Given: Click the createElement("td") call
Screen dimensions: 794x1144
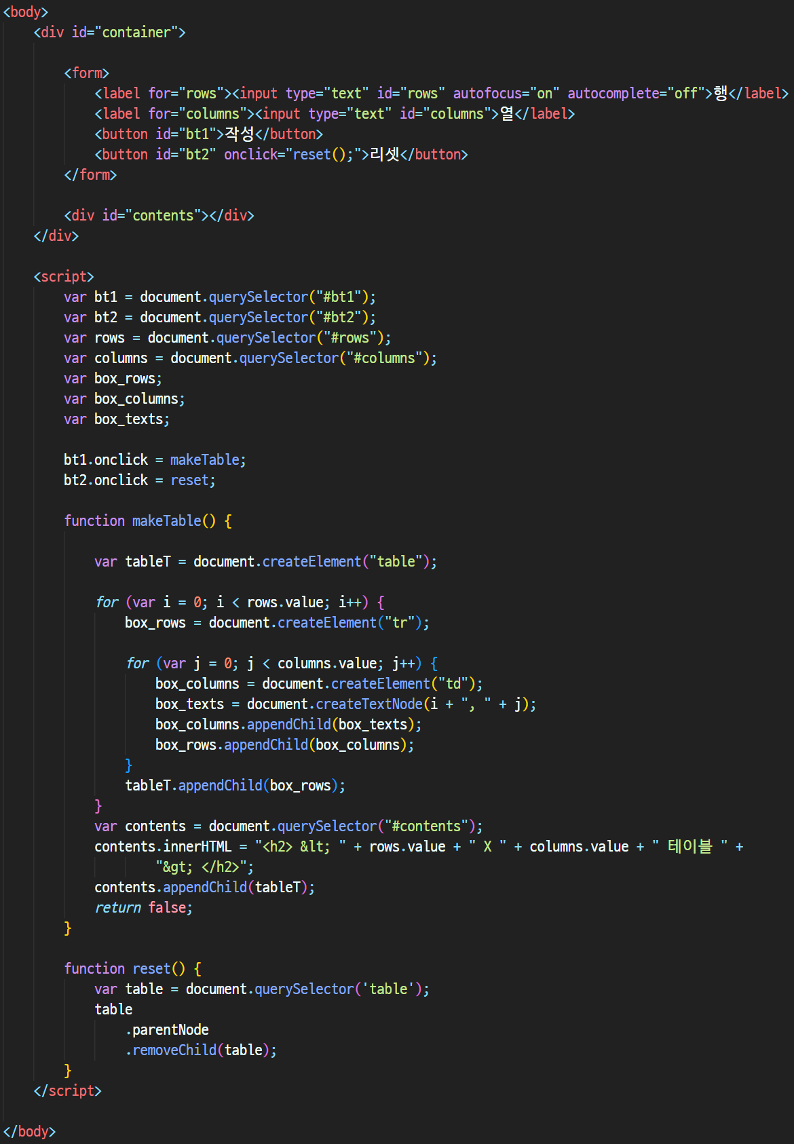Looking at the screenshot, I should click(404, 684).
